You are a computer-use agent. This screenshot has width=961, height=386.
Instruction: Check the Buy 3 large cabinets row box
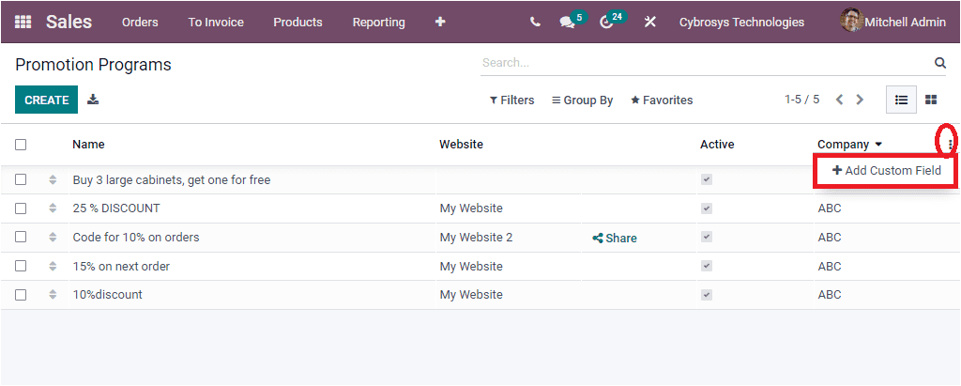(21, 179)
